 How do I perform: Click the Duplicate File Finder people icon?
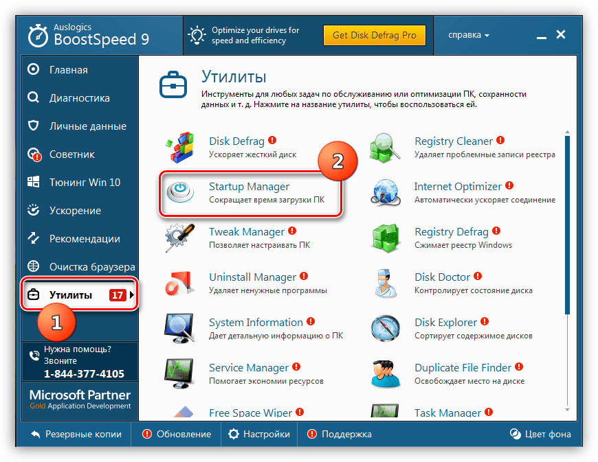tap(385, 373)
